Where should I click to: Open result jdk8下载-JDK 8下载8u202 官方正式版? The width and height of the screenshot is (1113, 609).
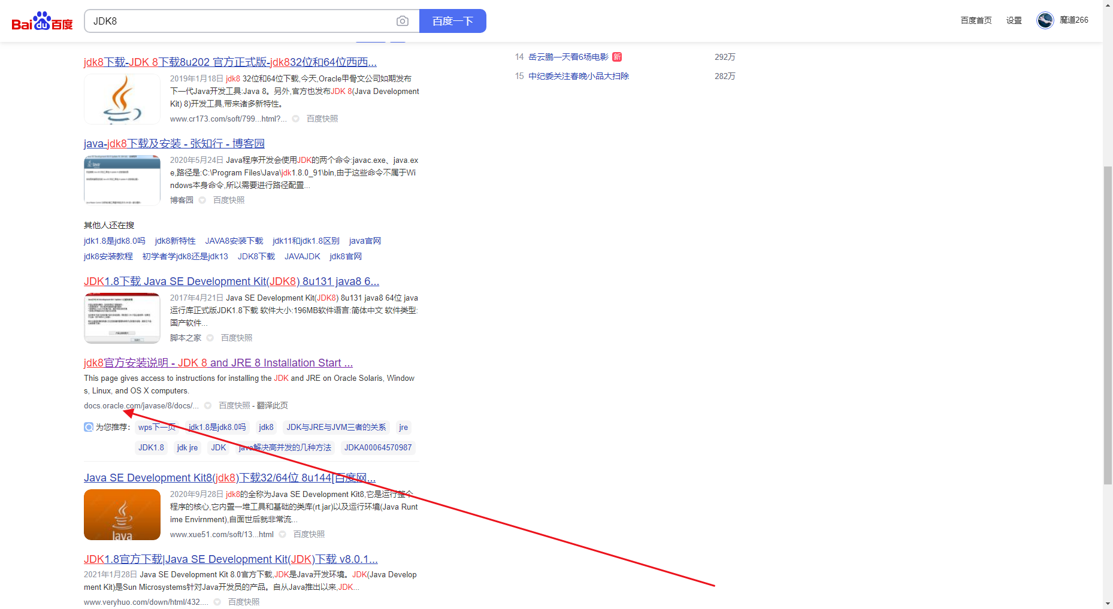point(230,62)
